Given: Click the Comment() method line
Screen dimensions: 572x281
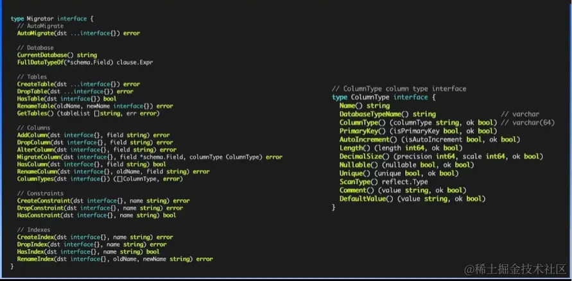Looking at the screenshot, I should coord(403,191).
